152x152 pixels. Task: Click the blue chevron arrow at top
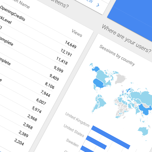(x=98, y=5)
